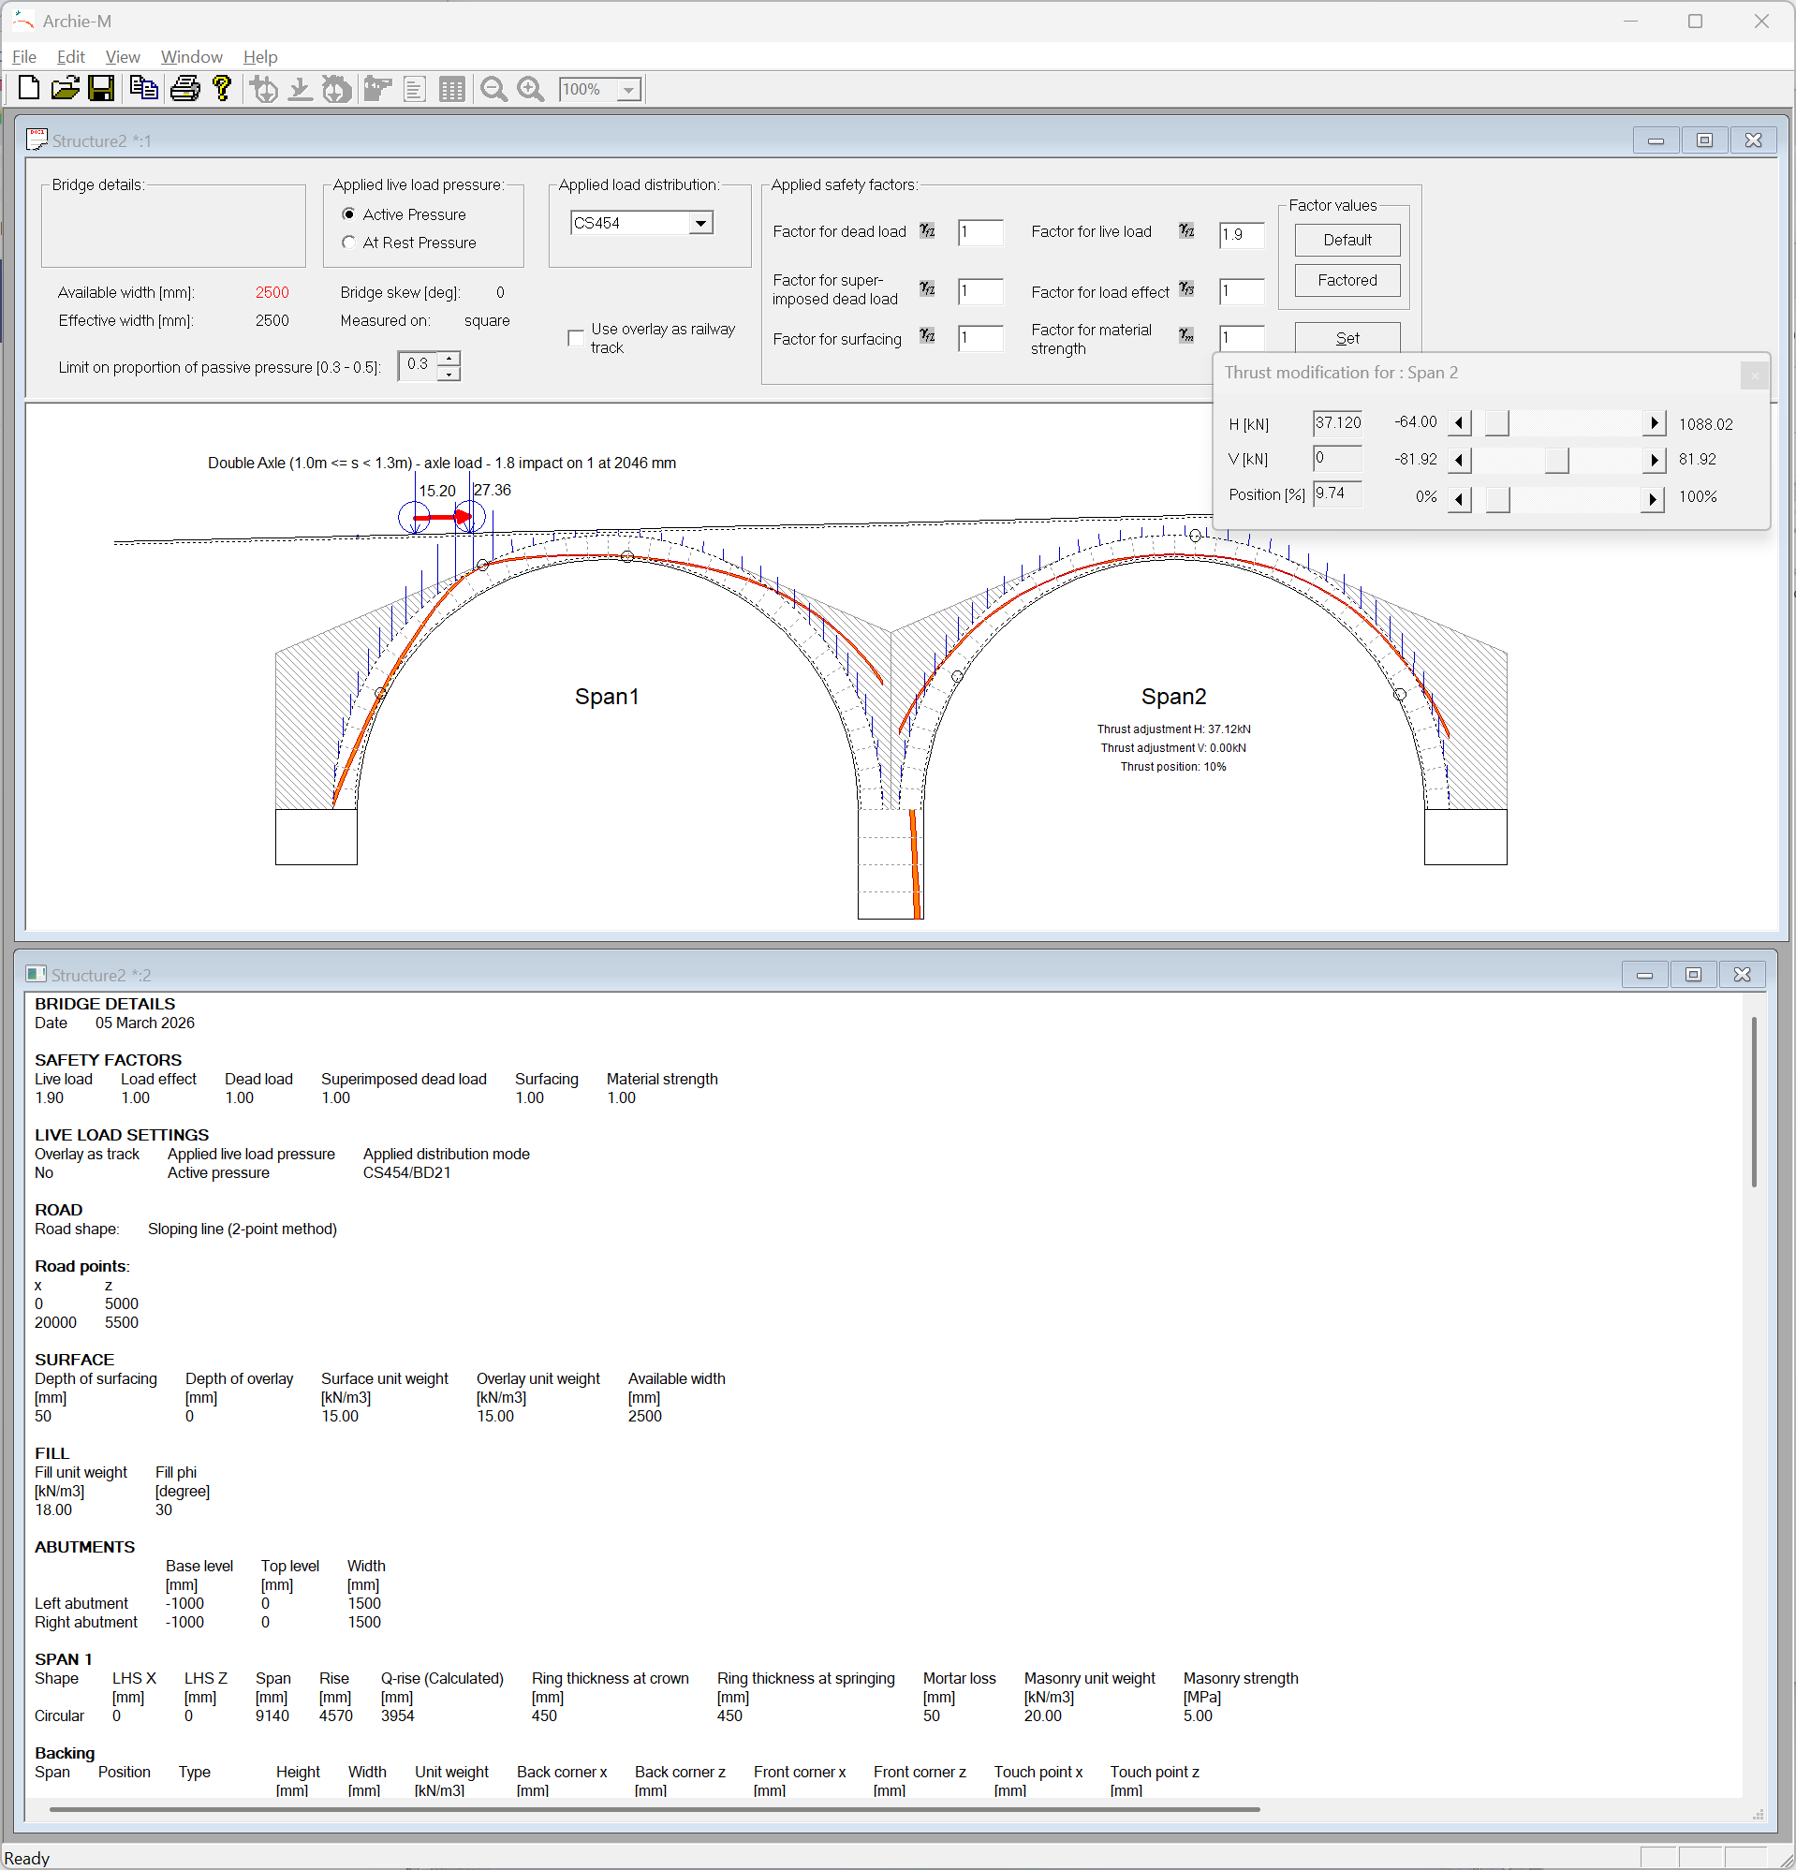Viewport: 1796px width, 1870px height.
Task: Click the Factored button
Action: (x=1347, y=280)
